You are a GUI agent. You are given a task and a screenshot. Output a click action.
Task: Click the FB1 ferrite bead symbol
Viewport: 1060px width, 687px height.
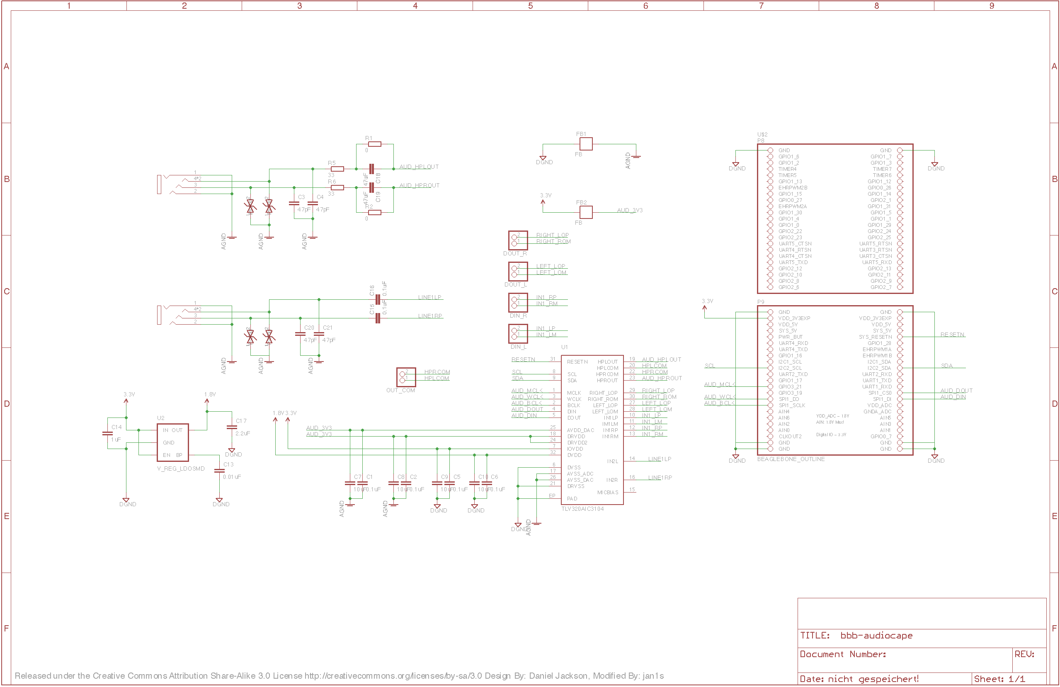[x=586, y=144]
